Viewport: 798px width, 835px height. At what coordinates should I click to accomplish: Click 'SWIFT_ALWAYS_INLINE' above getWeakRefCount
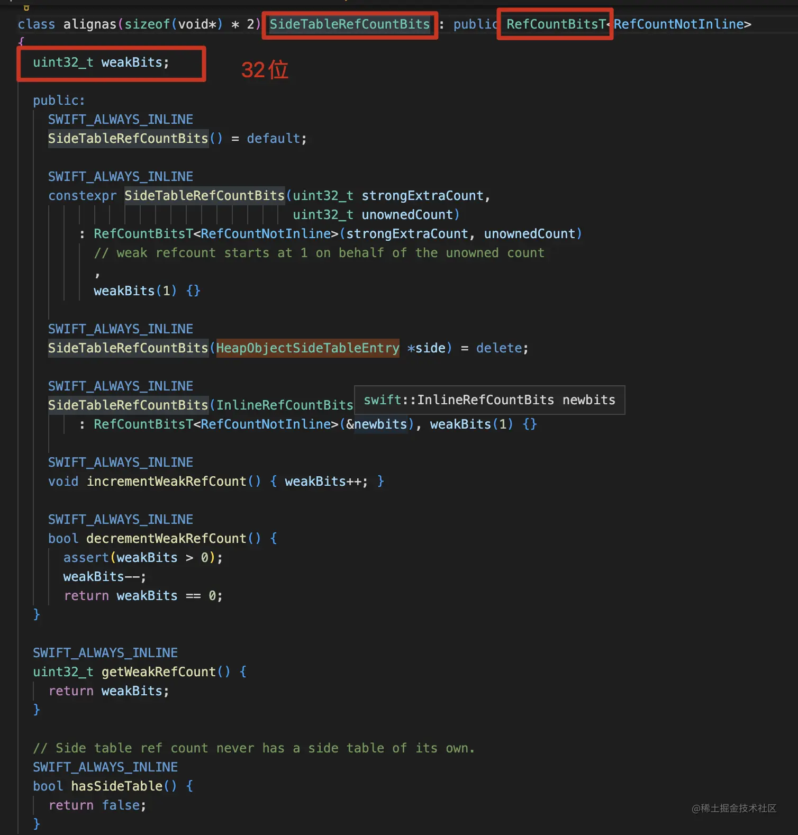[105, 653]
